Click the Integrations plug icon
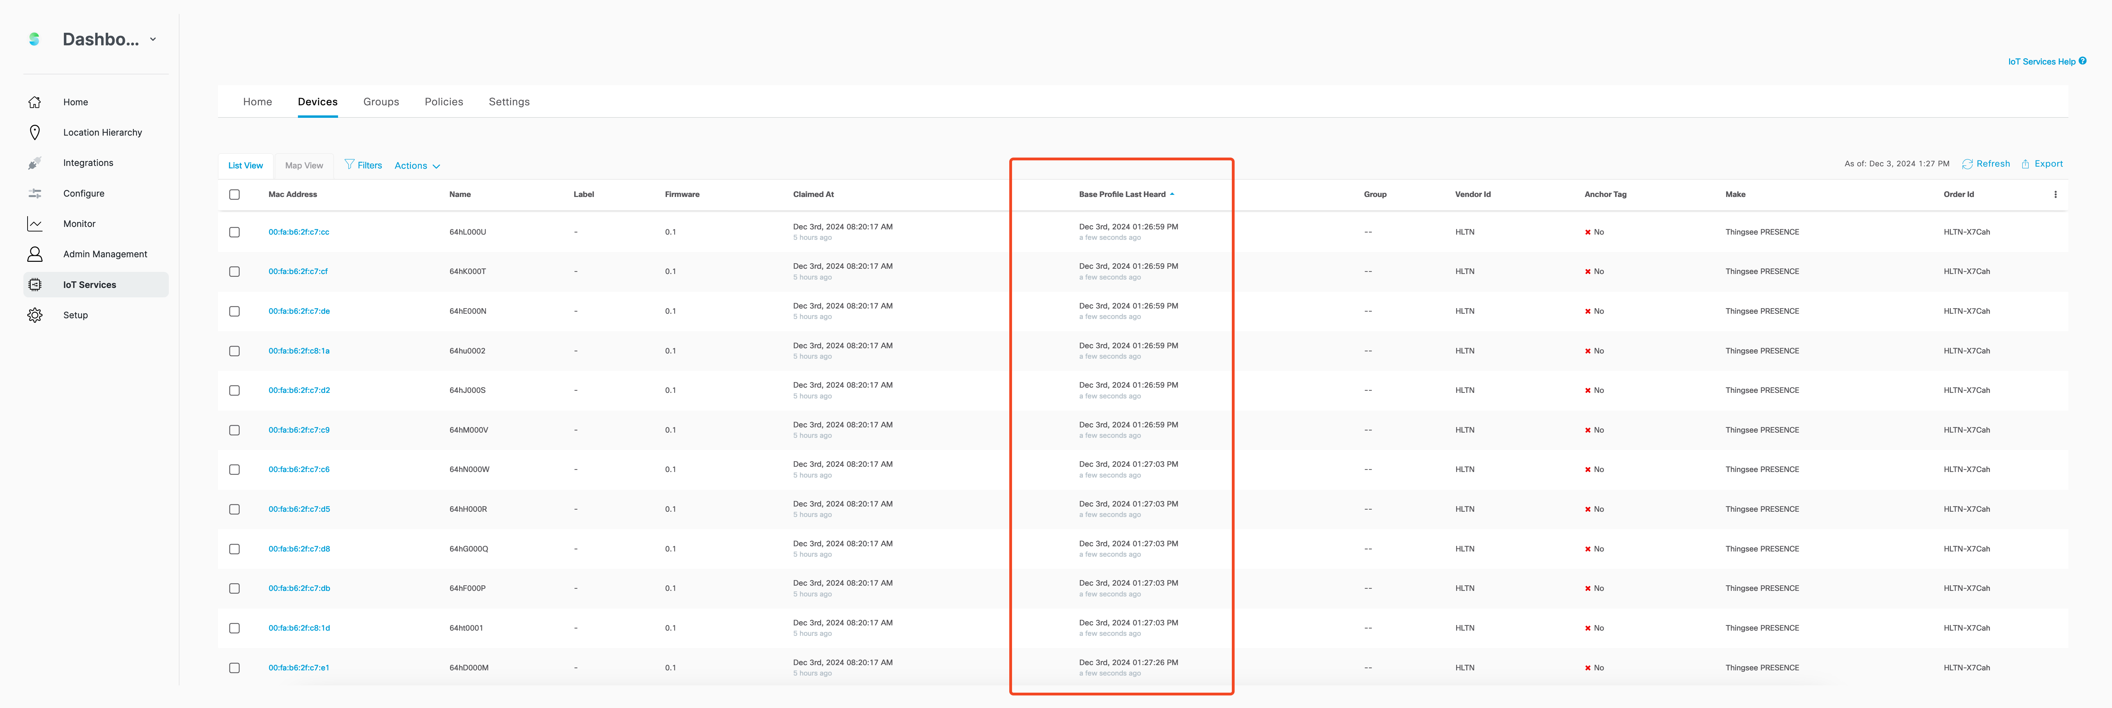This screenshot has width=2112, height=708. (x=35, y=163)
